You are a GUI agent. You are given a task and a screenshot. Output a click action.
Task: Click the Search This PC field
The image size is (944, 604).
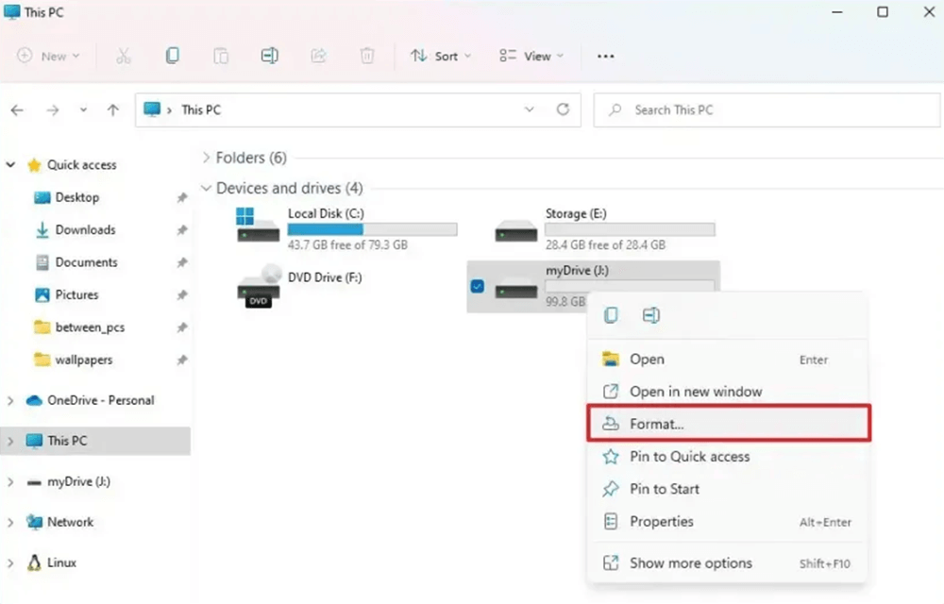tap(767, 110)
